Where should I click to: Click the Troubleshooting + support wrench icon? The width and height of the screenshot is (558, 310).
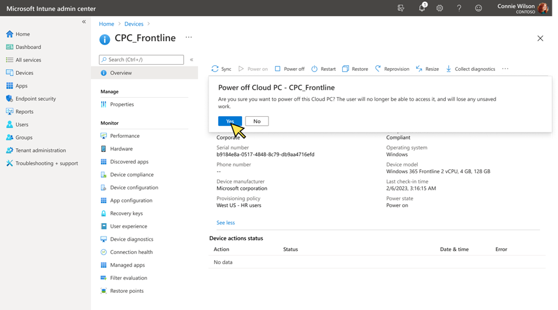pos(10,163)
